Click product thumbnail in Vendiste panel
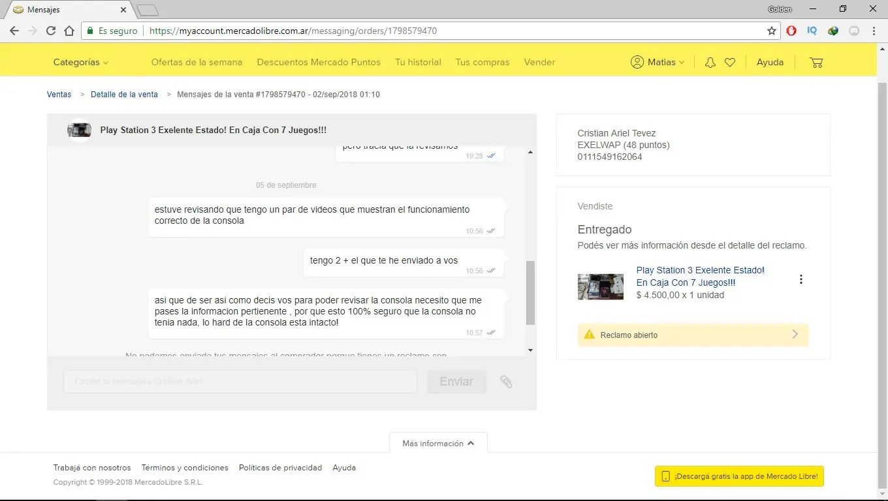This screenshot has width=888, height=501. (601, 286)
